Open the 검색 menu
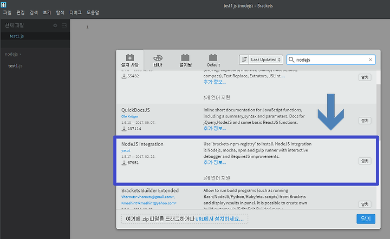Viewport: 390px width, 239px height. click(34, 12)
